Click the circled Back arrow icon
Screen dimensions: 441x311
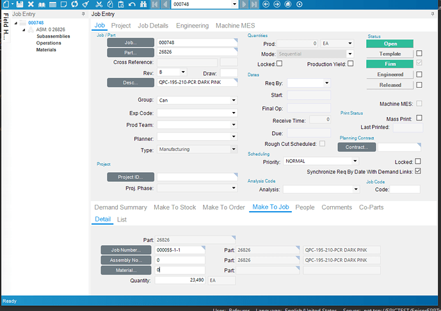click(x=266, y=4)
